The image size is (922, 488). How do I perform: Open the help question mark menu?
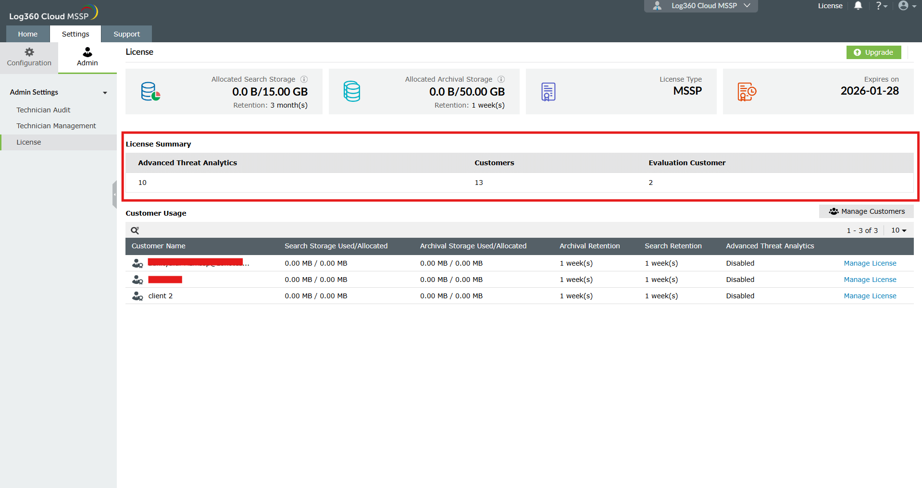coord(881,6)
